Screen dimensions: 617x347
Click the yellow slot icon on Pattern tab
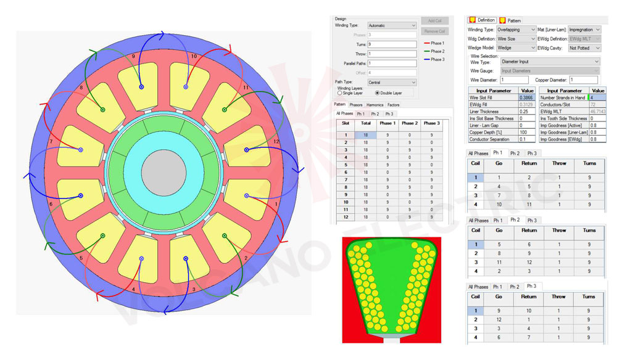(502, 20)
